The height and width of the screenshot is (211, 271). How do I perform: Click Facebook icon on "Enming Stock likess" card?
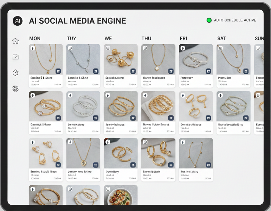33,142
